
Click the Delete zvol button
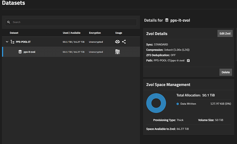(226, 72)
